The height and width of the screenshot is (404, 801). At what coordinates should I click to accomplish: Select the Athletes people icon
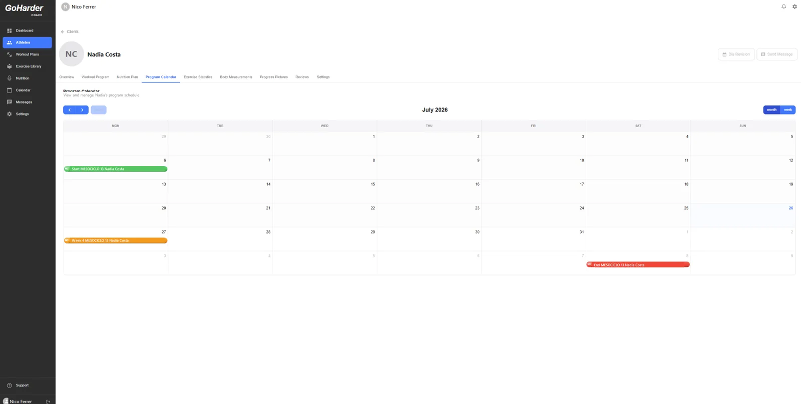(9, 42)
